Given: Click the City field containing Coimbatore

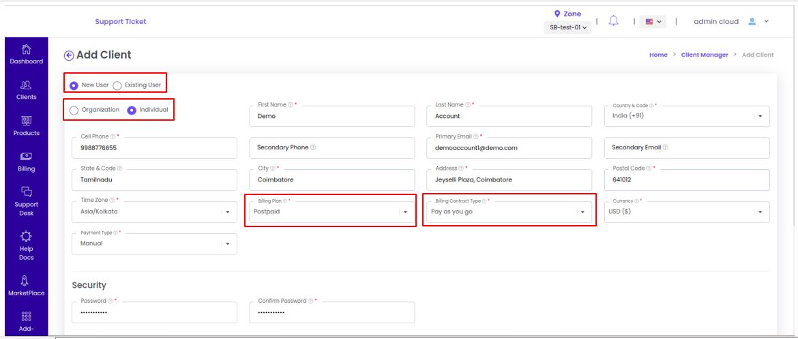Looking at the screenshot, I should coord(332,179).
